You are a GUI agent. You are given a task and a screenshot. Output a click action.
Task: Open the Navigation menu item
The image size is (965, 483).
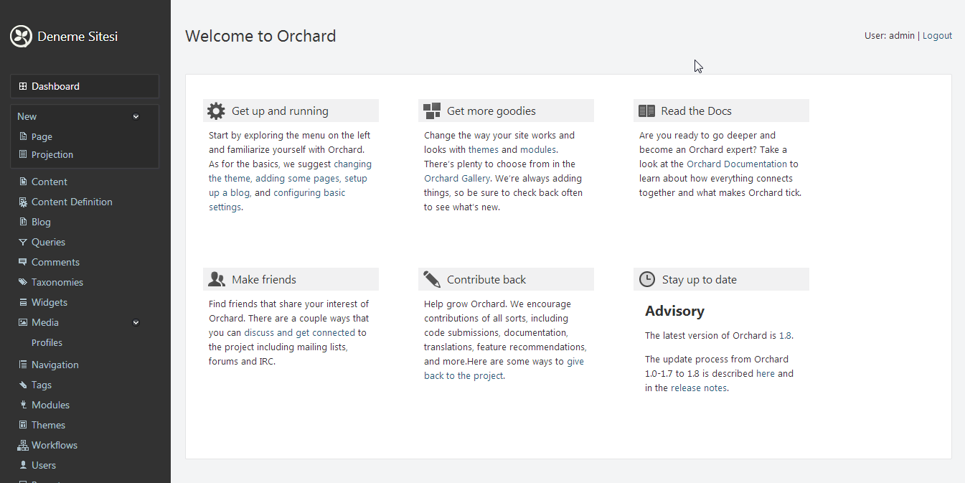55,365
